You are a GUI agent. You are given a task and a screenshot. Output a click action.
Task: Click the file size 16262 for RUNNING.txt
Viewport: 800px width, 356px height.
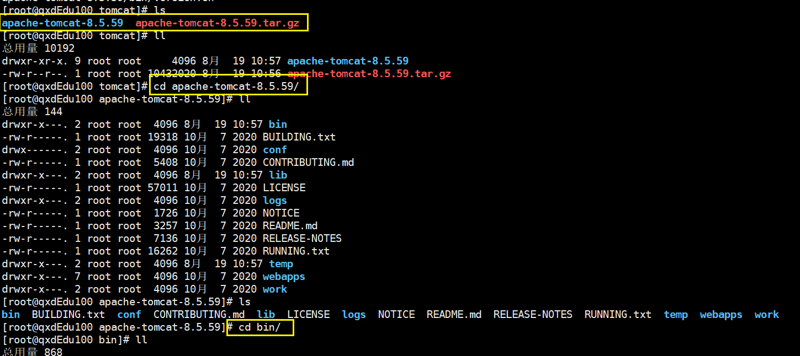click(x=163, y=251)
